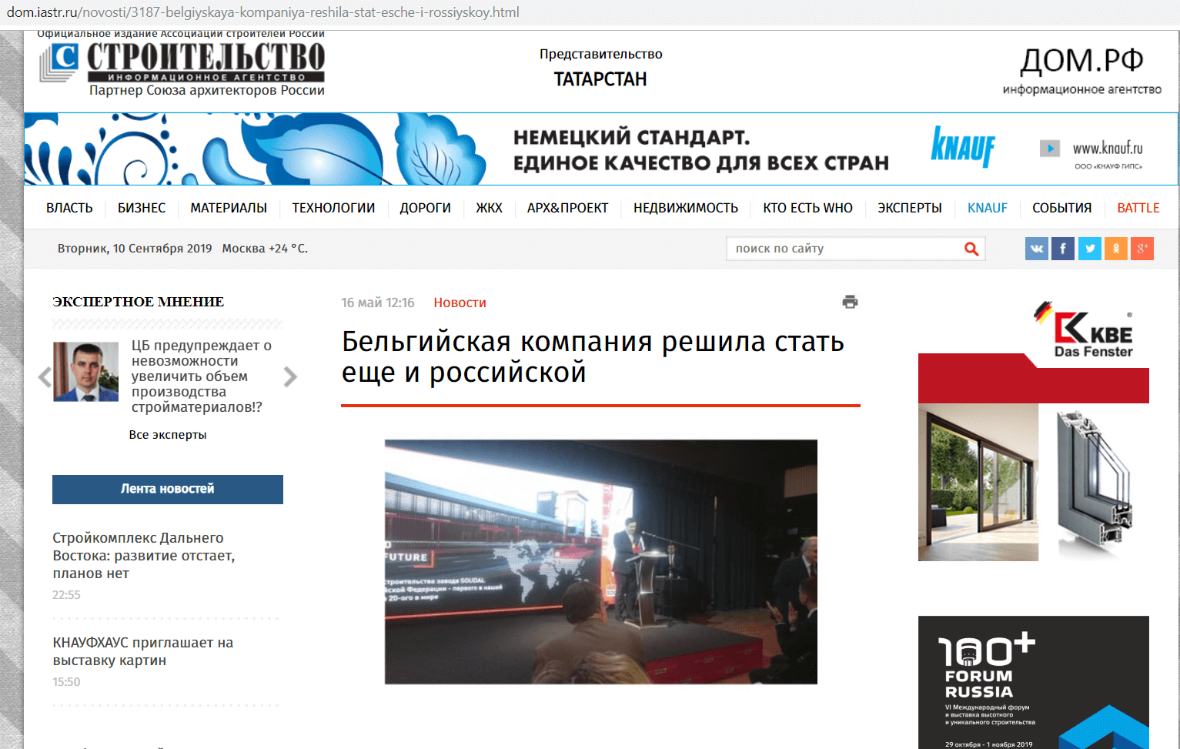Screen dimensions: 1180x749
Task: Click Партнер Союза архитекторов России text
Action: [207, 90]
